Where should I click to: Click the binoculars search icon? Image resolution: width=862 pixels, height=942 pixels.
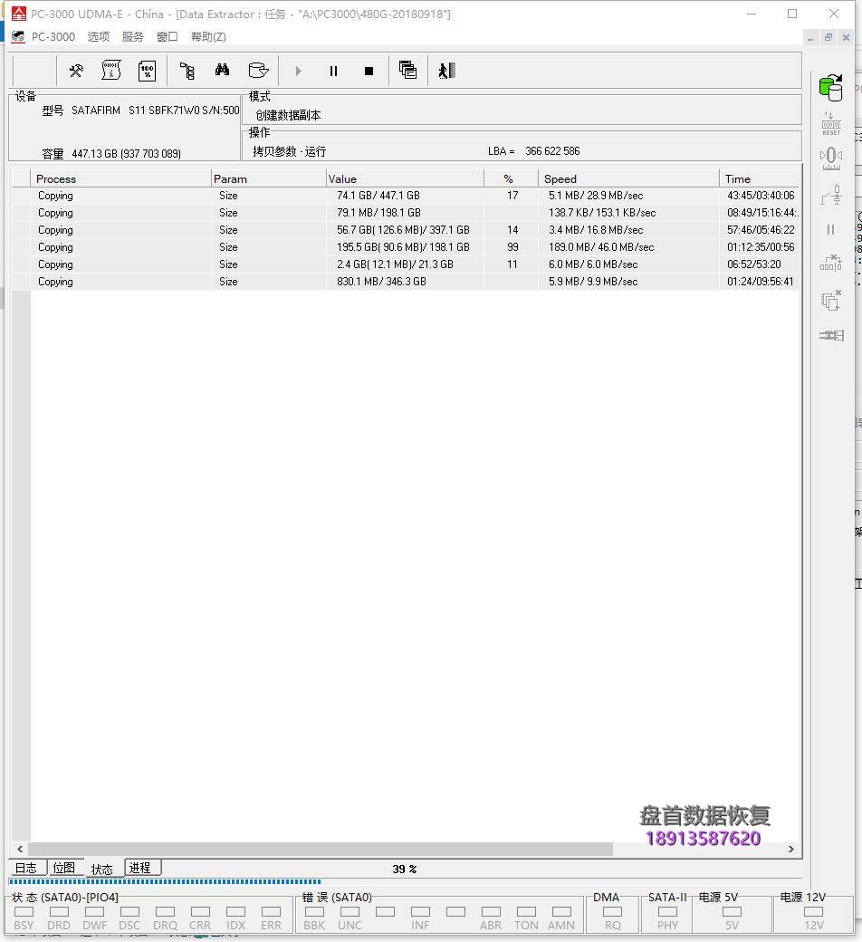point(222,71)
